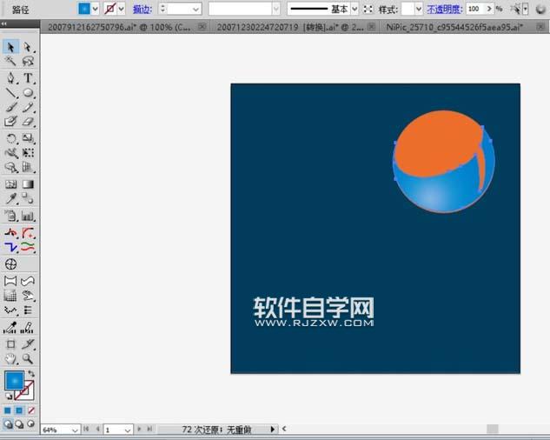
Task: Go to the next artboard button
Action: 139,429
